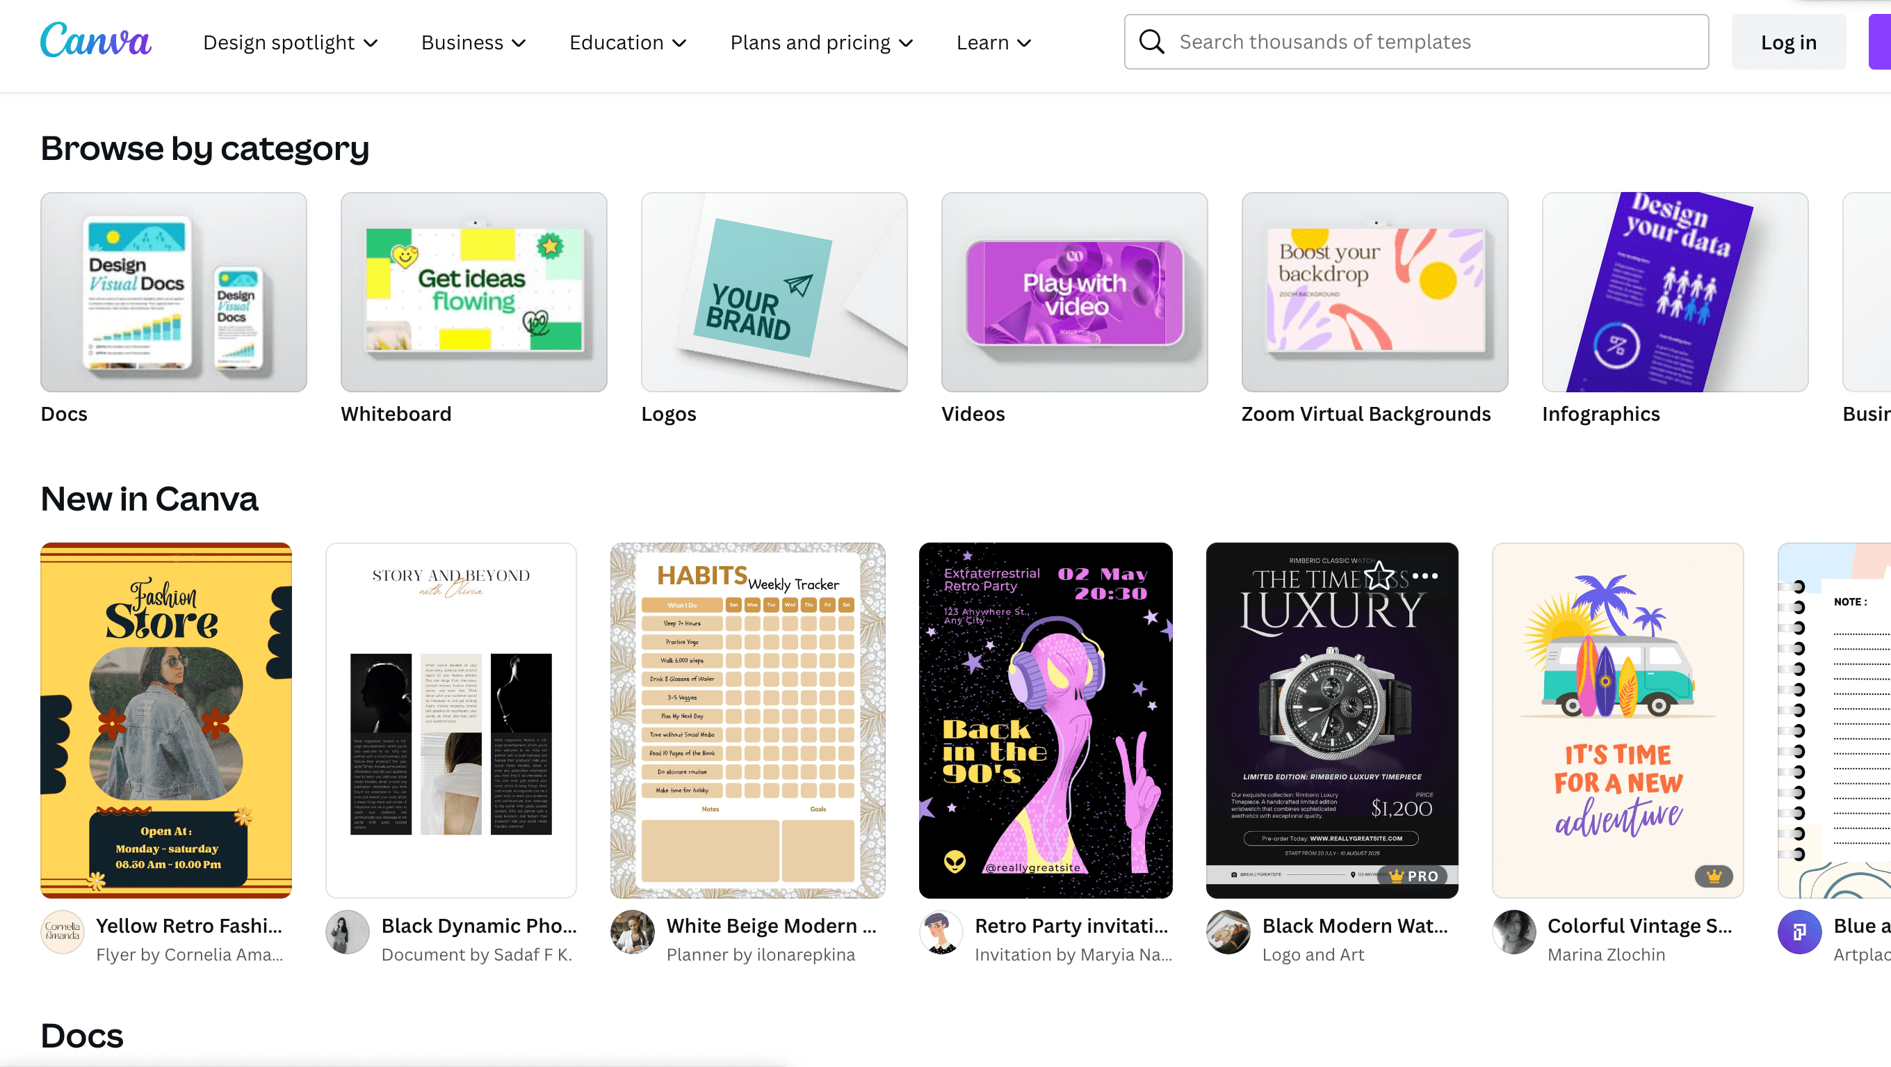
Task: Open the Timeless Luxury watch template
Action: (x=1331, y=721)
